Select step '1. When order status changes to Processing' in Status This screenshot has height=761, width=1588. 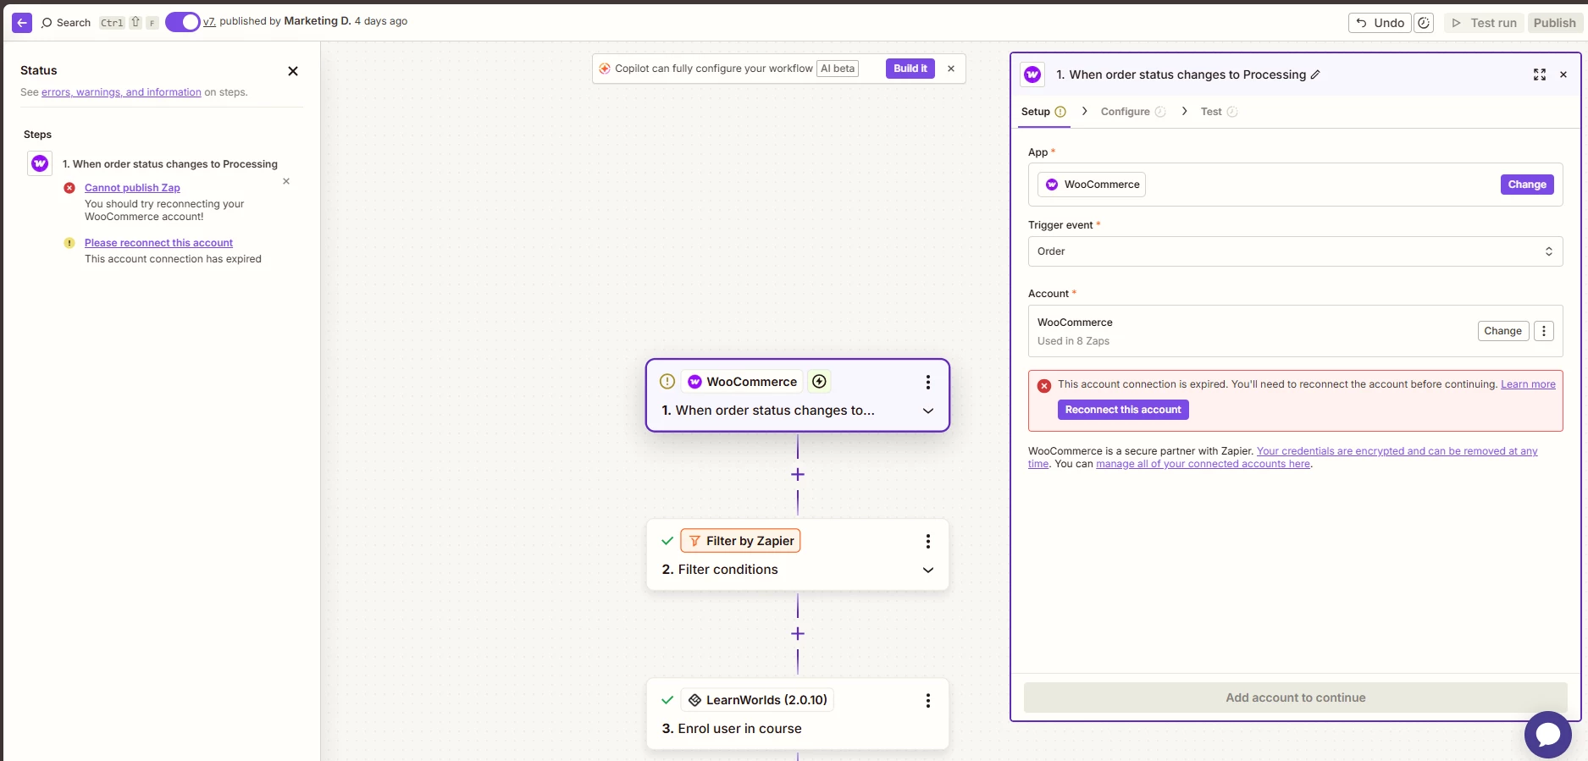click(170, 164)
